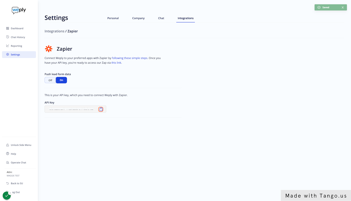Image resolution: width=351 pixels, height=201 pixels.
Task: Click the 'Push lead form data' label
Action: click(58, 74)
